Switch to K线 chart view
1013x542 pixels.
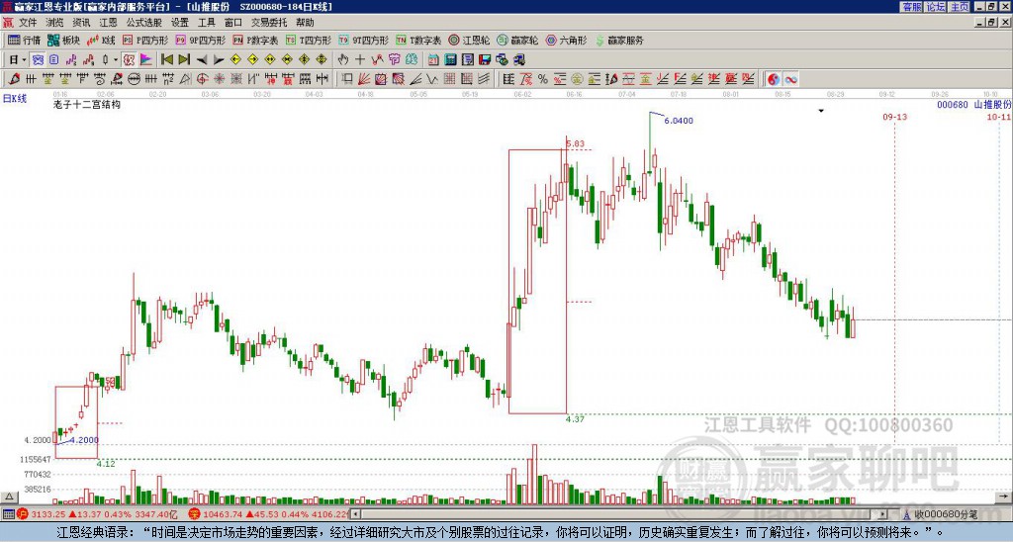(102, 40)
